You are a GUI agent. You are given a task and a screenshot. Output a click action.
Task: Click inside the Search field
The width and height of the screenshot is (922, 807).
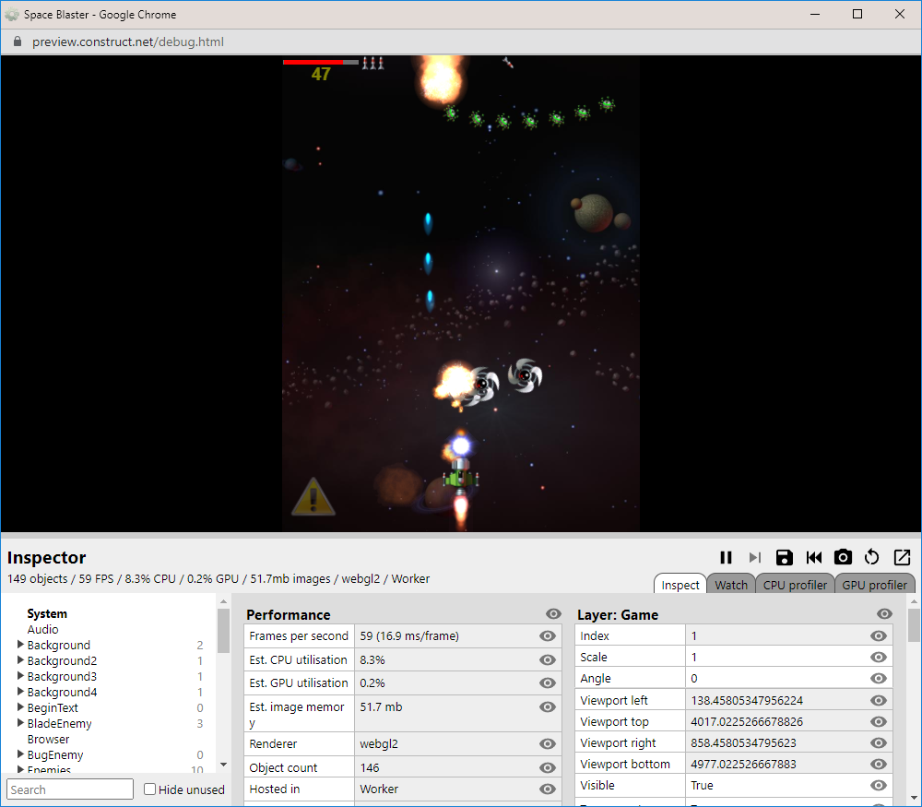coord(69,789)
